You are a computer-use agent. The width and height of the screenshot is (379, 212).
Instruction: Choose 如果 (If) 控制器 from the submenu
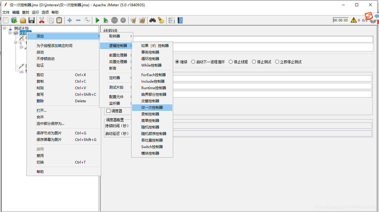(x=152, y=45)
